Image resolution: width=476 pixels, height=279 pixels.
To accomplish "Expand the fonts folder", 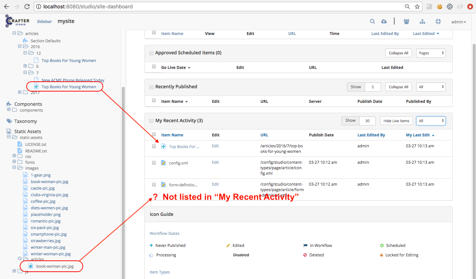I will point(15,162).
